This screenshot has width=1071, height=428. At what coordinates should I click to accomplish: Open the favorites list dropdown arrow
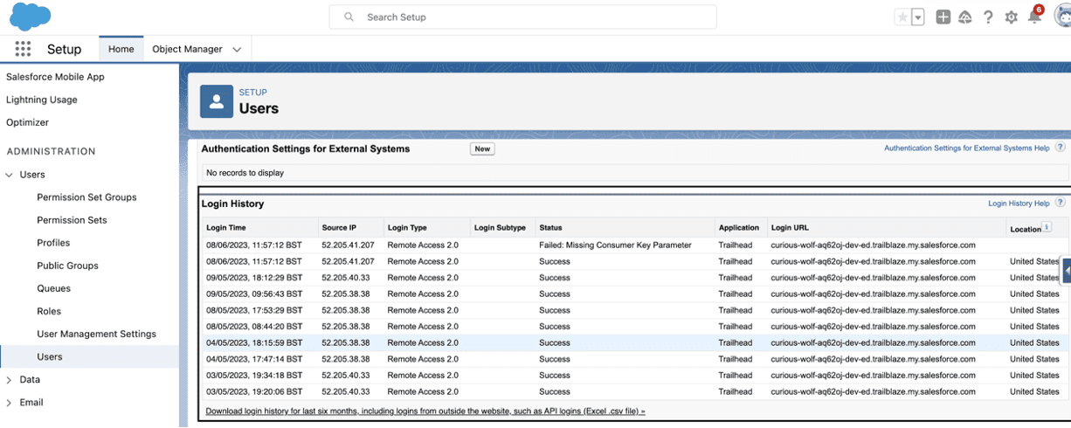click(x=918, y=17)
